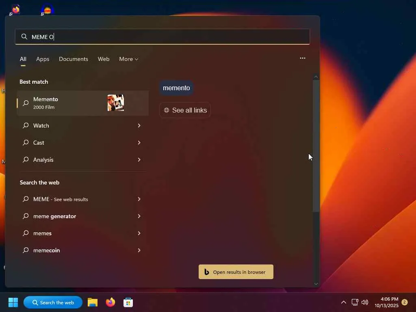Expand the Cast suggestion chevron
Screen dimensions: 416x312
(139, 143)
